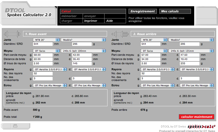
Task: Choose Imprimer from the menu
Action: pyautogui.click(x=93, y=21)
